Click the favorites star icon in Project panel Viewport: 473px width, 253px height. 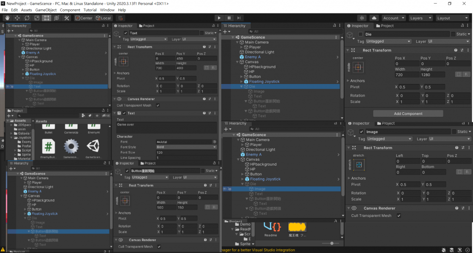point(97,115)
